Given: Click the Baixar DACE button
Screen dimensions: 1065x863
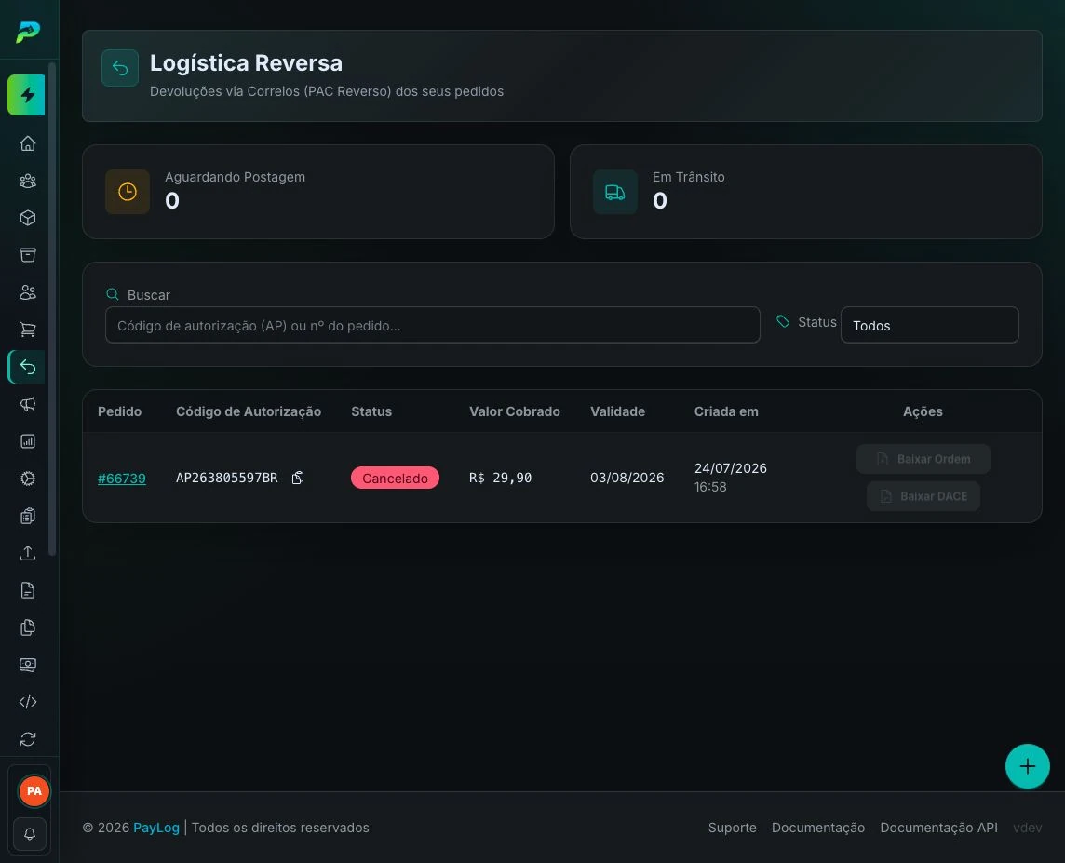Looking at the screenshot, I should pyautogui.click(x=923, y=496).
